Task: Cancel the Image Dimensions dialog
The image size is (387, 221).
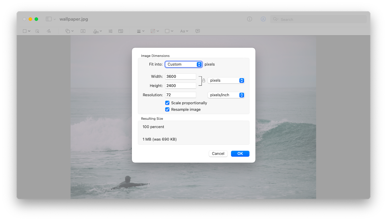Action: [x=218, y=153]
